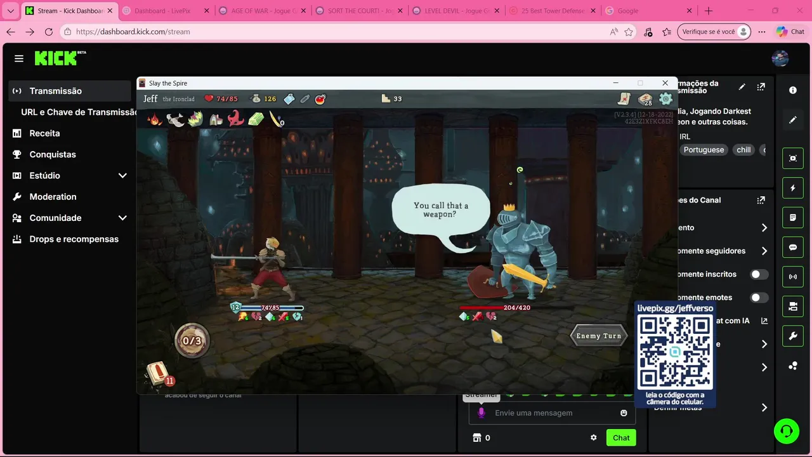The height and width of the screenshot is (457, 812).
Task: Click the wrench tool icon in right toolbar
Action: pyautogui.click(x=793, y=336)
